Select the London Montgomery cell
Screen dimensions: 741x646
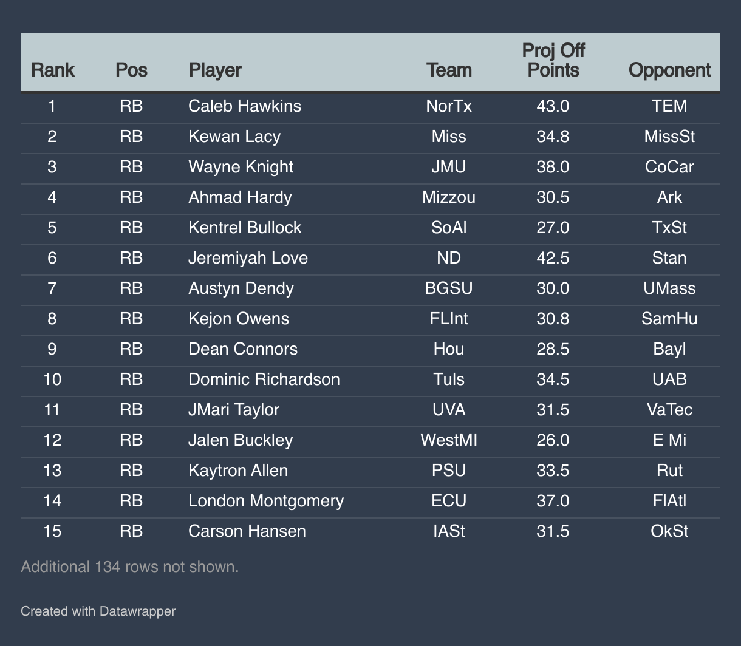point(266,501)
